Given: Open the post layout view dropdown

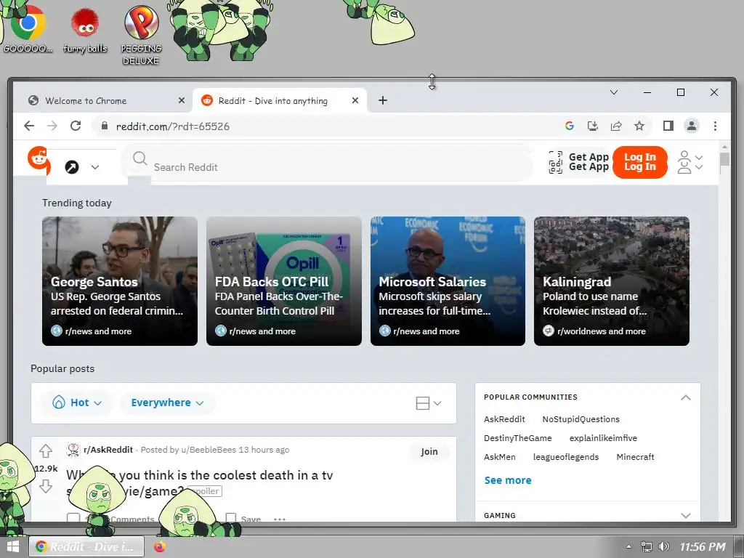Looking at the screenshot, I should (x=429, y=403).
